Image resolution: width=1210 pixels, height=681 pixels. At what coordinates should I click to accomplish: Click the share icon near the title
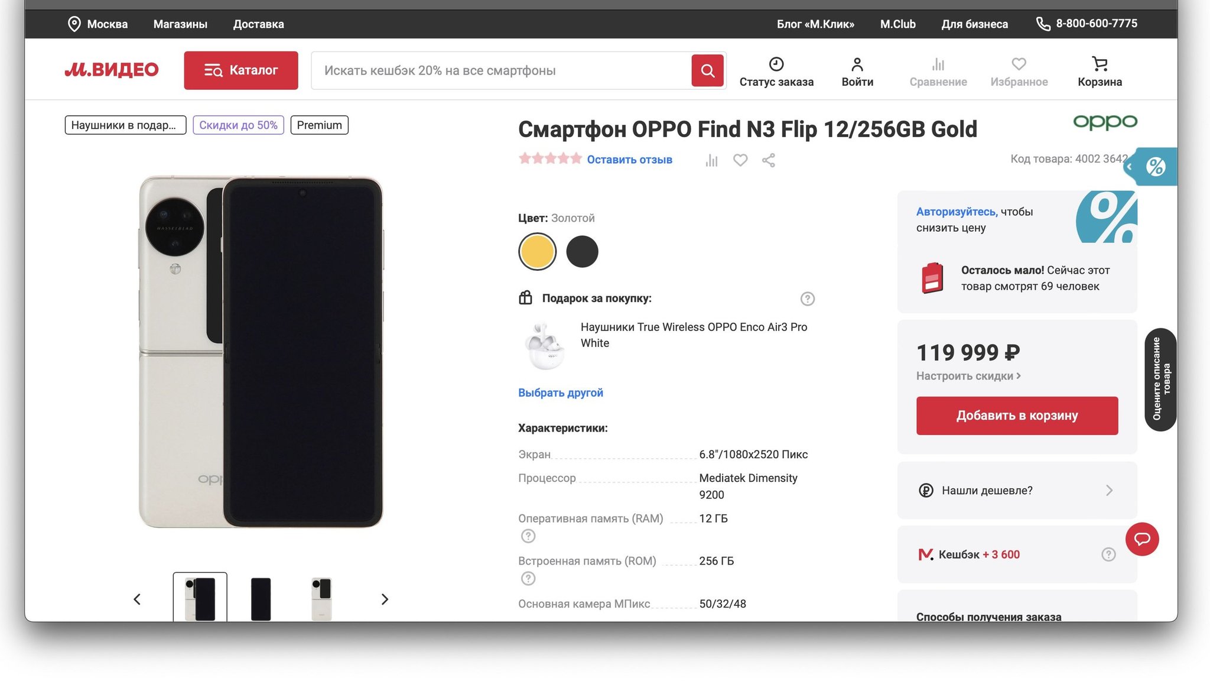tap(769, 160)
